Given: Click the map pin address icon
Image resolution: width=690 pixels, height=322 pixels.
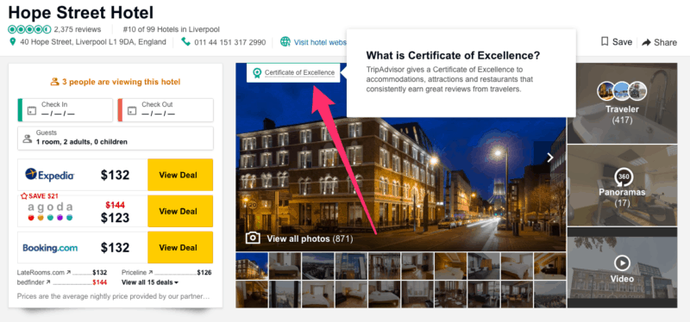Looking at the screenshot, I should (x=12, y=41).
